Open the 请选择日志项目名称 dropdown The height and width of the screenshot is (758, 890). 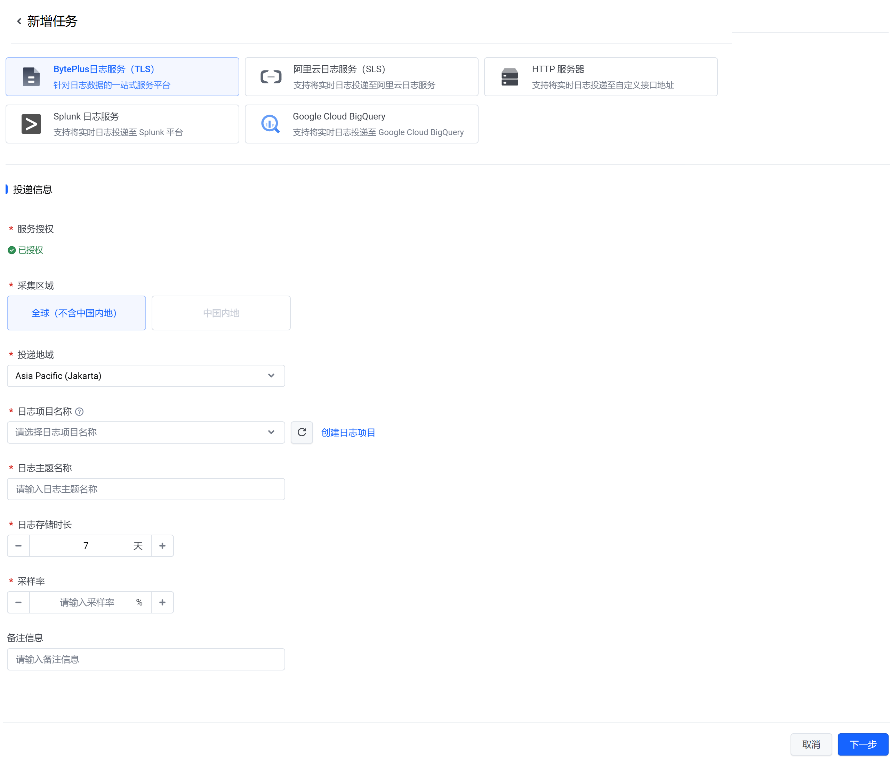tap(146, 432)
